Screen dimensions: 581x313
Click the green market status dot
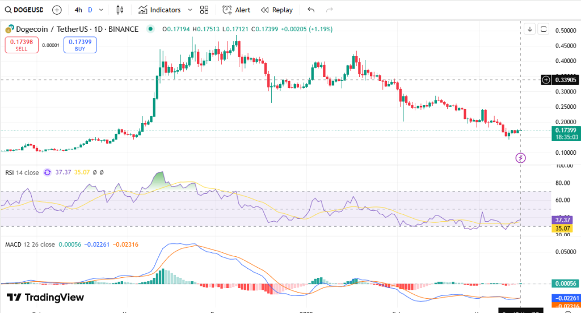pos(150,29)
